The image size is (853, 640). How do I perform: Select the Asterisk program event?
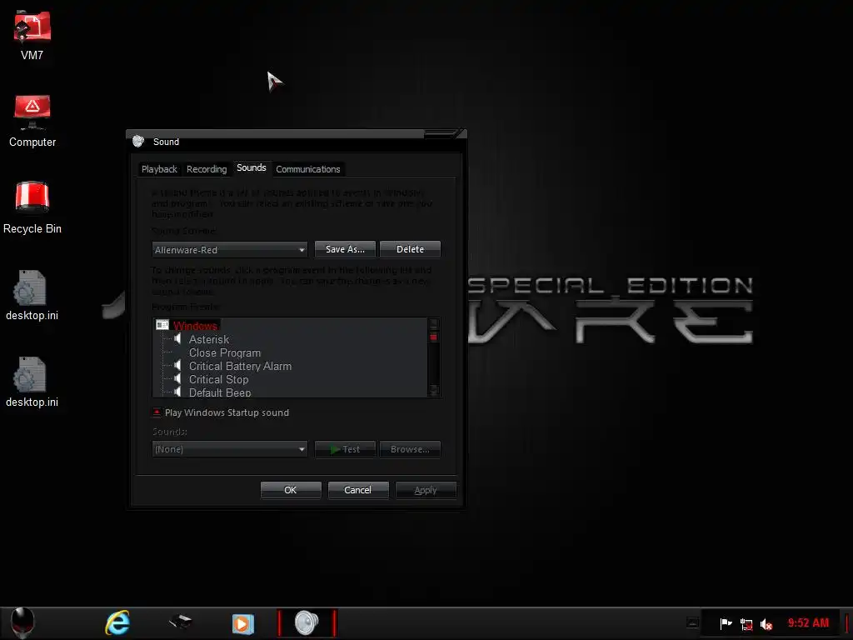pos(209,340)
